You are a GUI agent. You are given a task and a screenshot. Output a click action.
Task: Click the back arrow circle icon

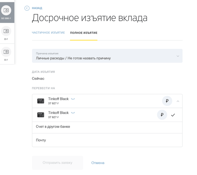(27, 8)
